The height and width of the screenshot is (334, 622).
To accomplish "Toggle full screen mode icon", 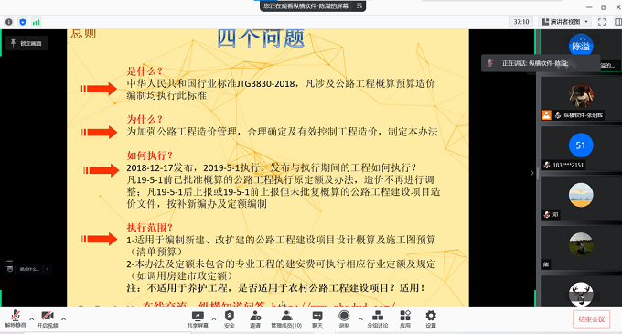I will click(x=602, y=22).
